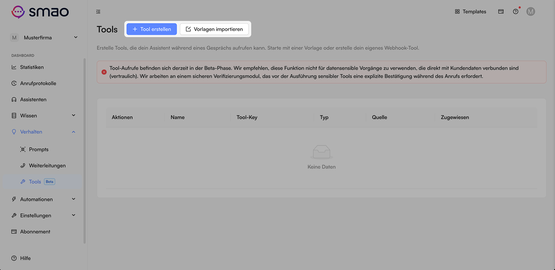
Task: Click the Wissen book icon
Action: [14, 116]
